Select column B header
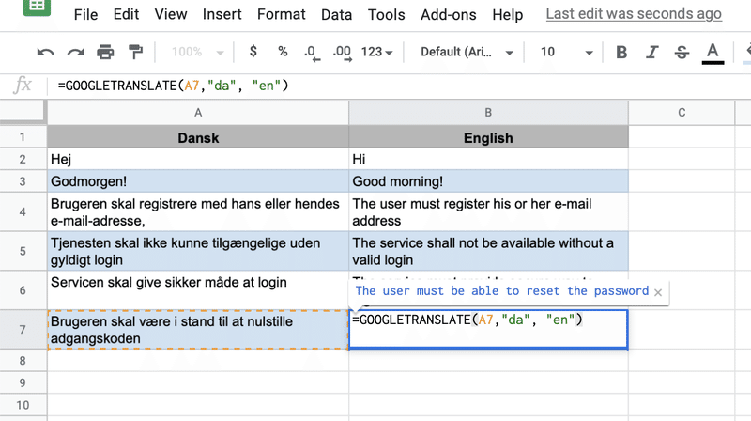The width and height of the screenshot is (751, 421). (x=488, y=113)
